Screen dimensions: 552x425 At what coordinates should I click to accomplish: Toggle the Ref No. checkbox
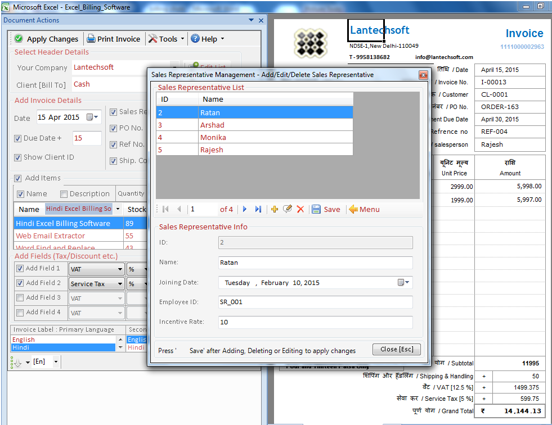click(x=113, y=144)
